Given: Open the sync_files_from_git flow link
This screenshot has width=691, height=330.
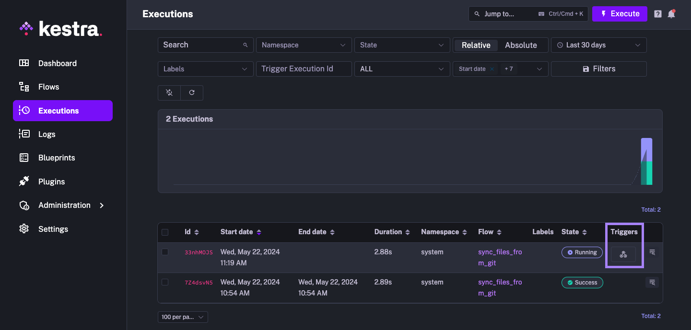Looking at the screenshot, I should pyautogui.click(x=500, y=257).
